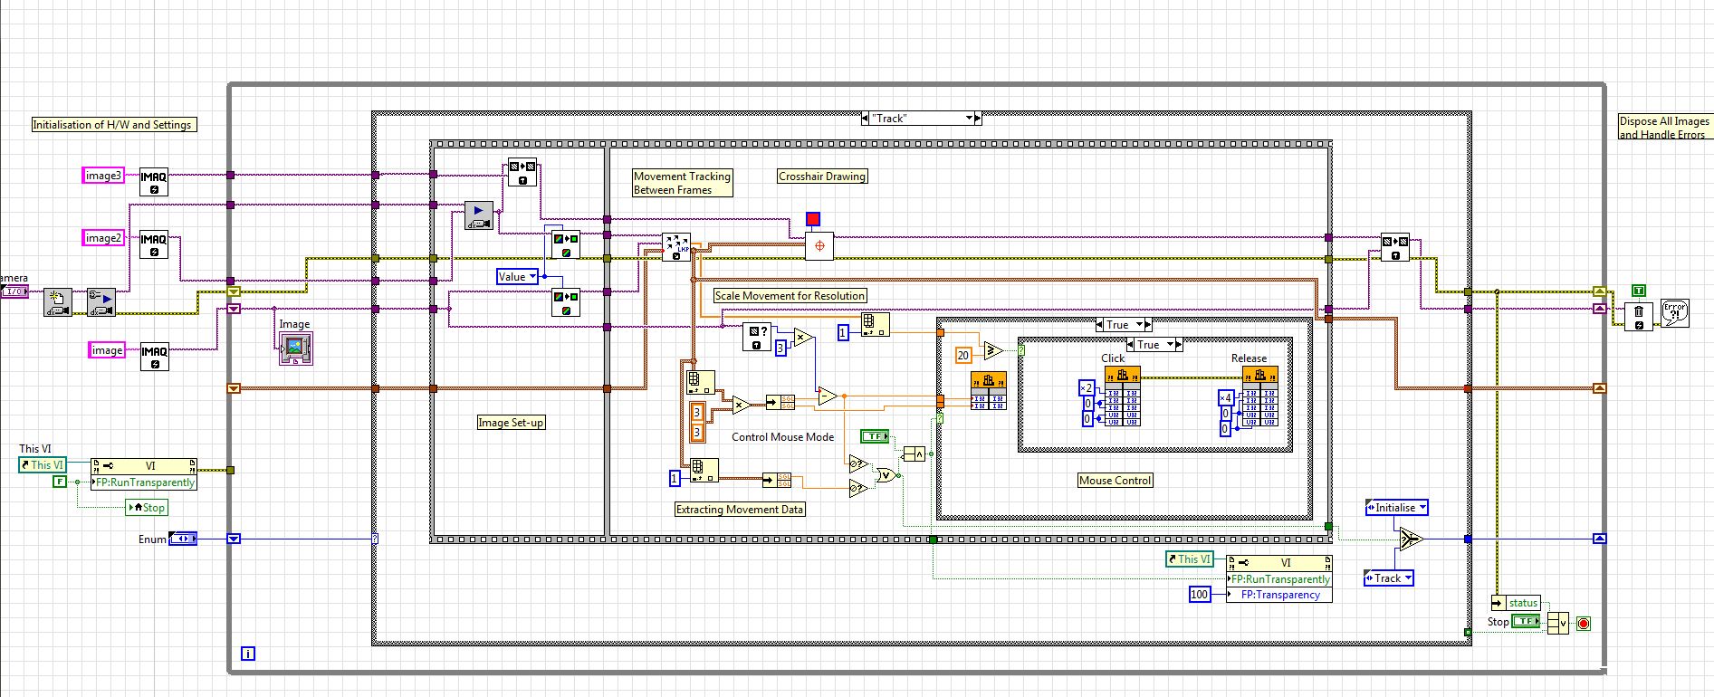This screenshot has height=697, width=1714.
Task: Open the outer True case selector dropdown
Action: click(1141, 325)
